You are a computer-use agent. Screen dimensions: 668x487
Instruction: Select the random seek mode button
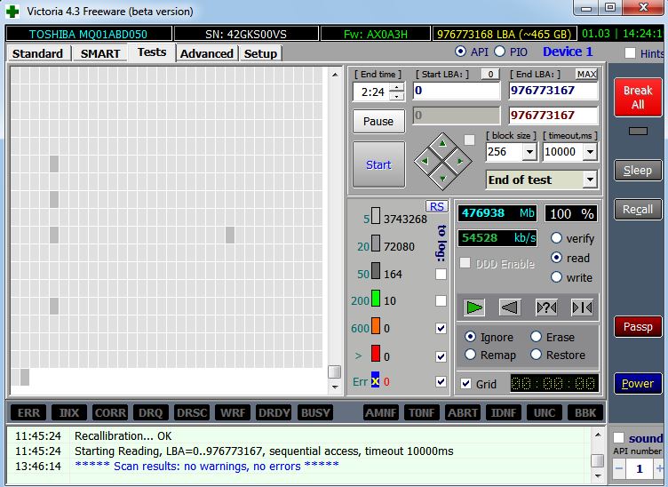546,307
